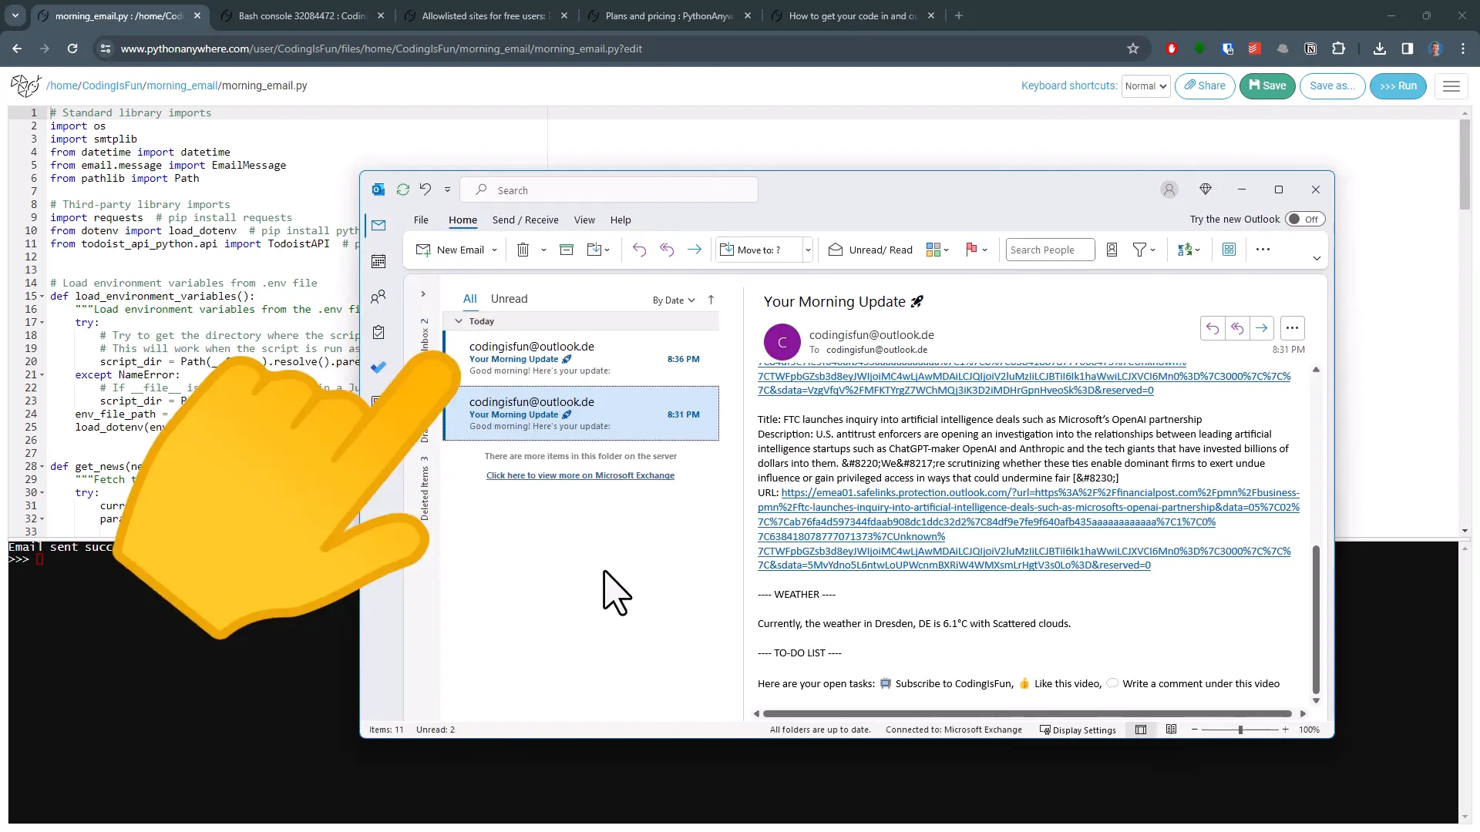Open Display Settings in Outlook's status bar
This screenshot has width=1480, height=832.
coord(1078,730)
